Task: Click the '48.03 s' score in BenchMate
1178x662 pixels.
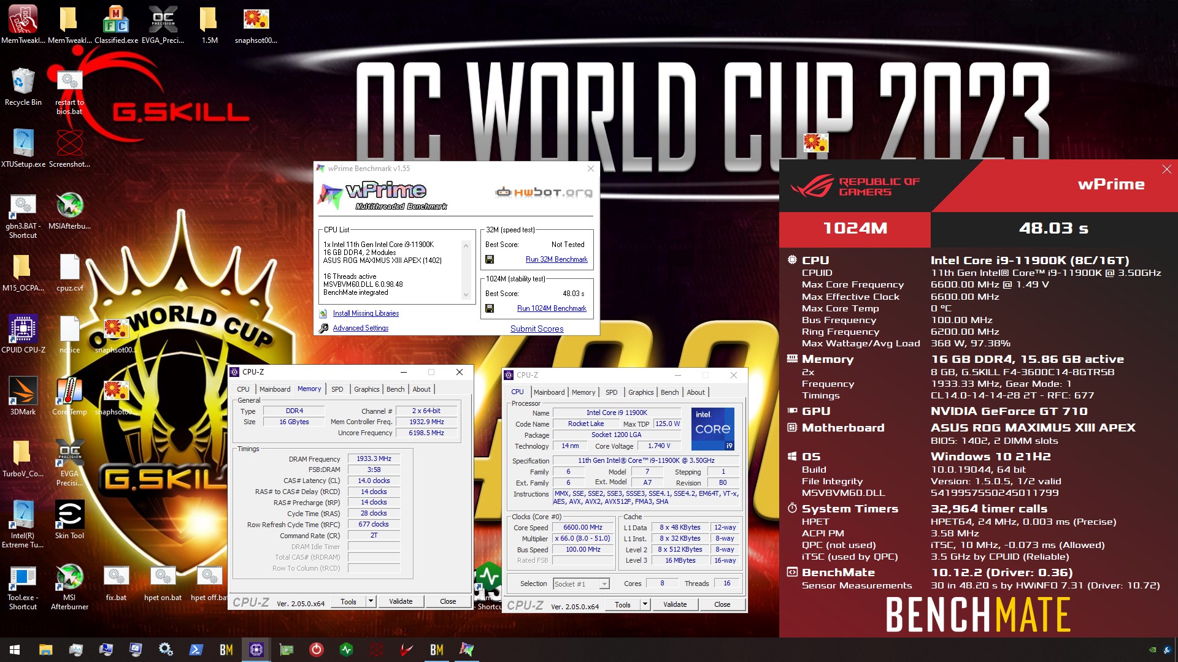Action: pyautogui.click(x=1053, y=229)
